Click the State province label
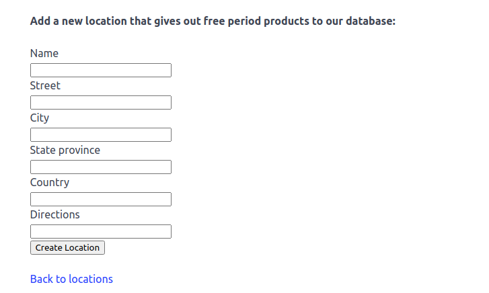Image resolution: width=489 pixels, height=293 pixels. click(65, 150)
